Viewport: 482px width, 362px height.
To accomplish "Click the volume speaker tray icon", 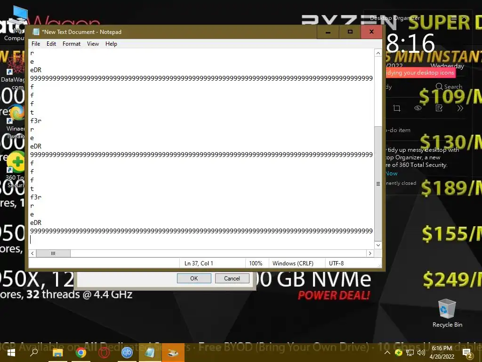I will coord(421,353).
